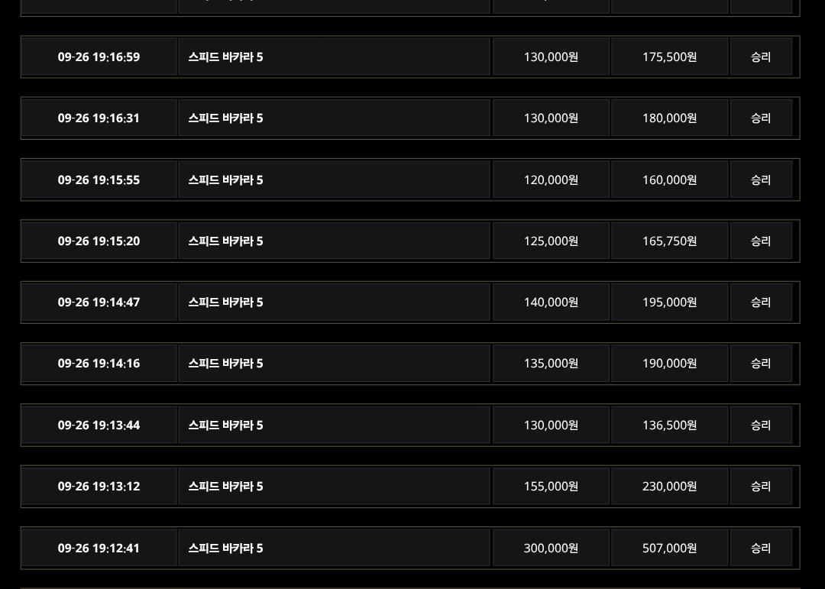Select the 09-26 19:13:44 timestamp cell
825x589 pixels.
[x=99, y=426]
